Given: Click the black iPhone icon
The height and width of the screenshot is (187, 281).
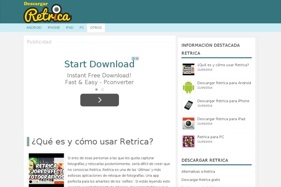Looking at the screenshot, I should tap(188, 105).
